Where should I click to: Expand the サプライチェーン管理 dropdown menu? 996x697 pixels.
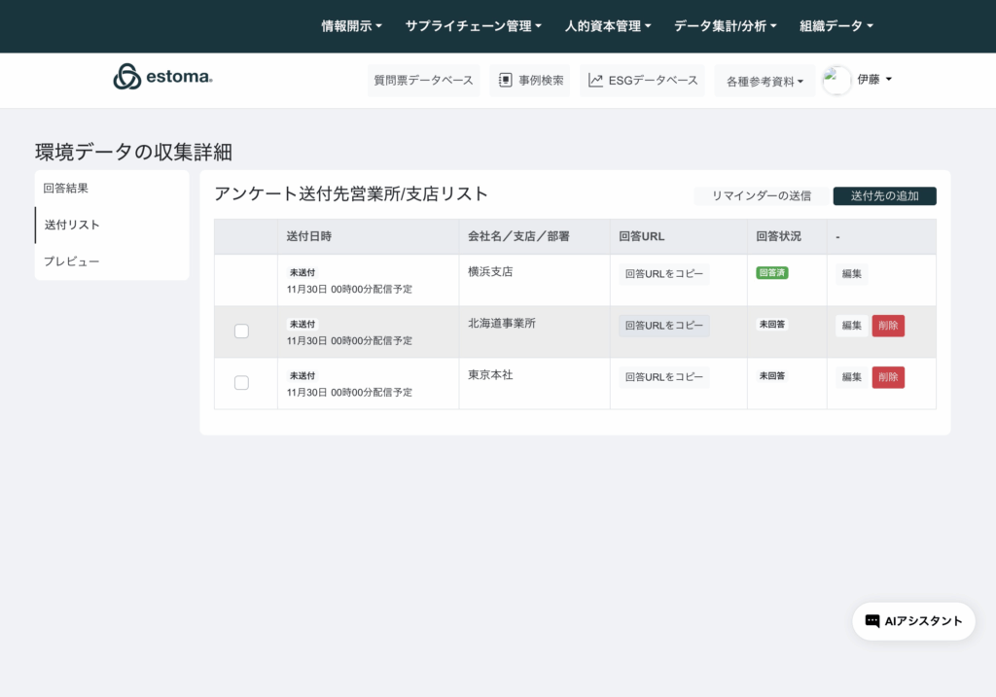(x=473, y=26)
